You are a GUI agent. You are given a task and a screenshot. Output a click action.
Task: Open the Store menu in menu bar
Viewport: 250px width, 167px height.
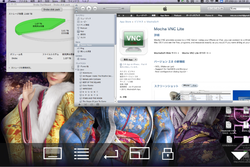point(55,1)
